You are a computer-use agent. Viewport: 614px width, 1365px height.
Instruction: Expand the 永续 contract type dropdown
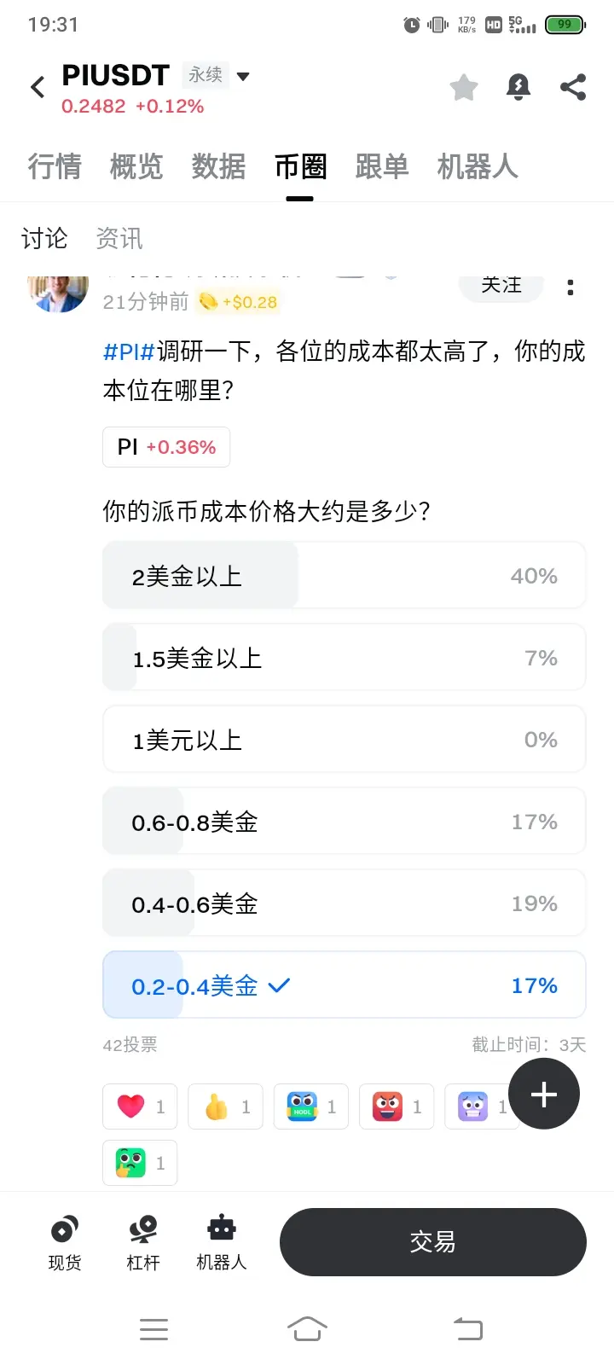(243, 76)
